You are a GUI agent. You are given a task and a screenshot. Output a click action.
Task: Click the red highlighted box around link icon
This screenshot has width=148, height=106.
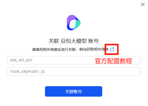pyautogui.click(x=112, y=49)
